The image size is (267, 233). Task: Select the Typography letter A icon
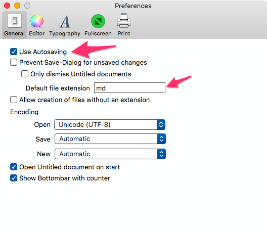(65, 21)
